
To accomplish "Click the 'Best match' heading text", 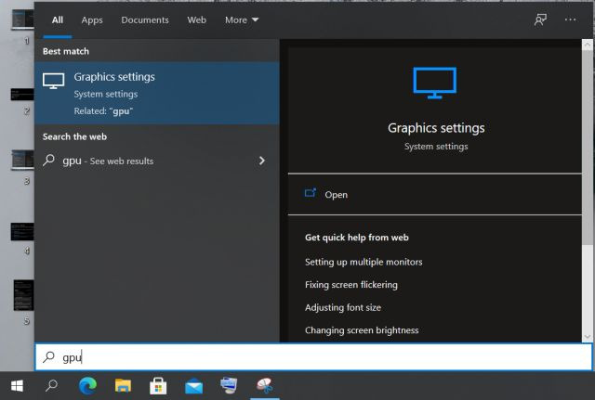I will pyautogui.click(x=66, y=51).
